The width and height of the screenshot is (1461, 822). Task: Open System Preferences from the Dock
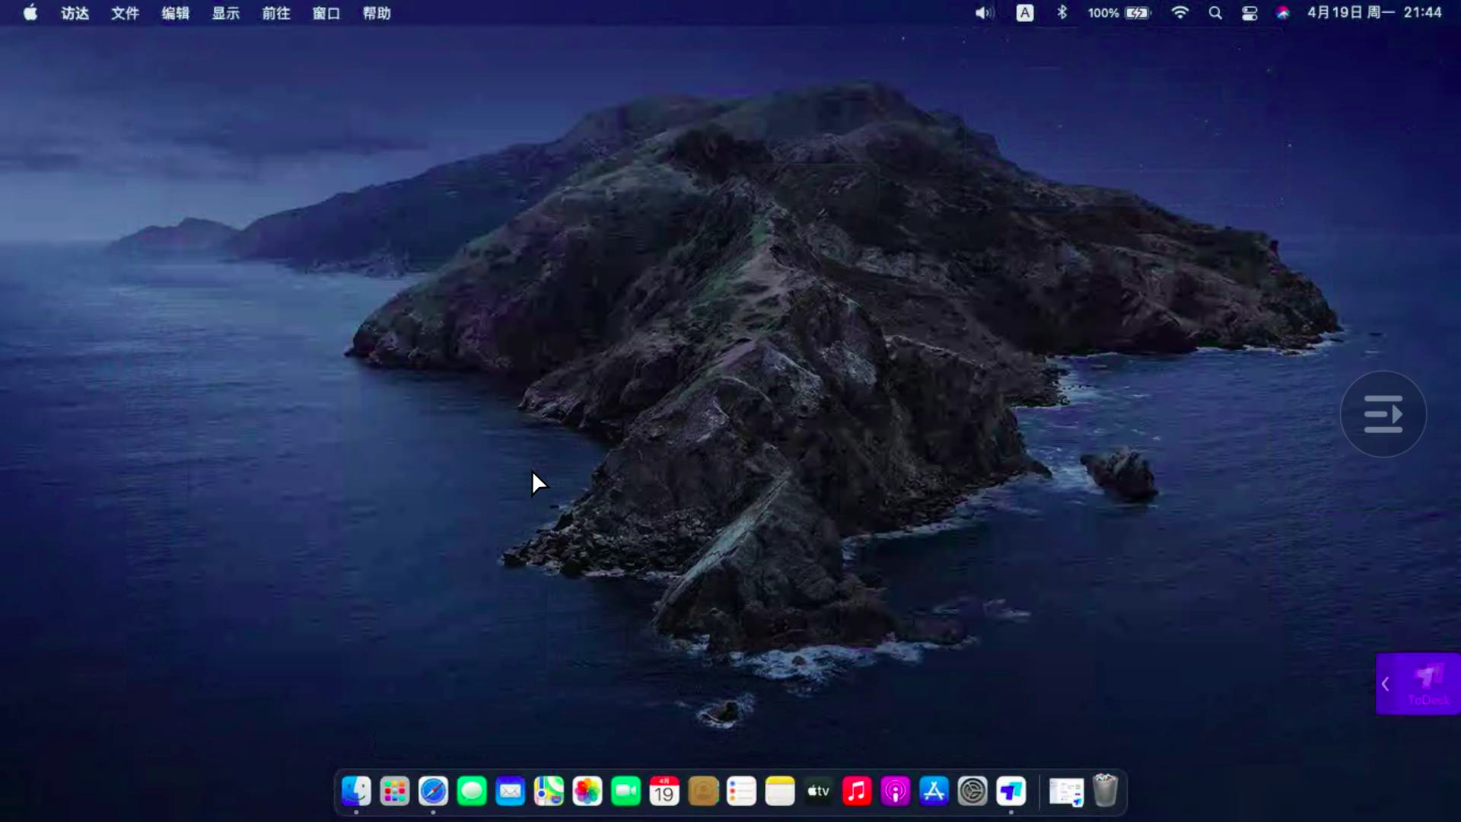972,792
